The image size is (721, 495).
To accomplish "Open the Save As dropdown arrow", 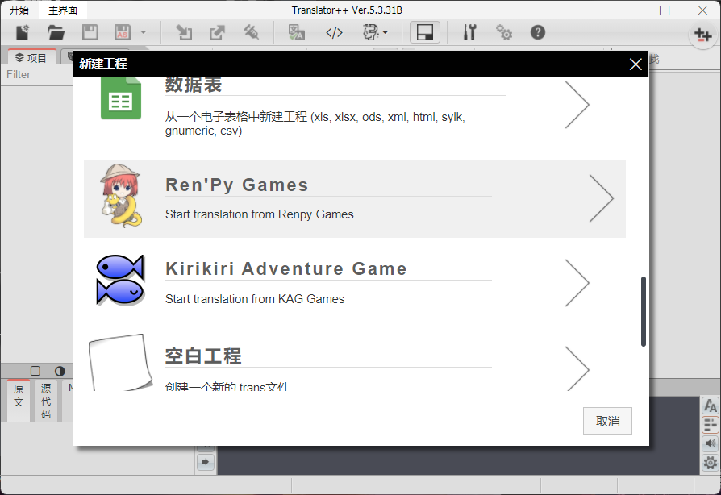I will click(x=144, y=32).
